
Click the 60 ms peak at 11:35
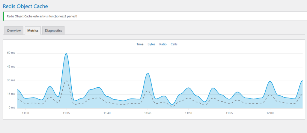tap(66, 53)
